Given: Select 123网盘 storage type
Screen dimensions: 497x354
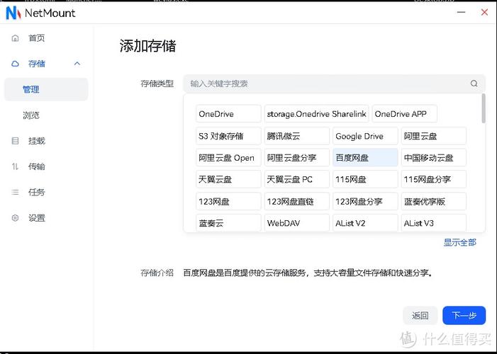Looking at the screenshot, I should 228,201.
